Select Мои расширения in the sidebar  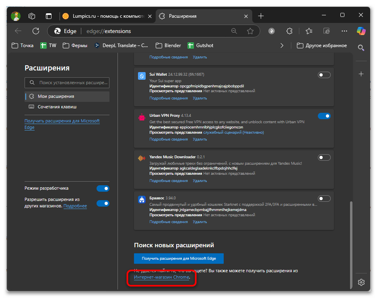click(67, 96)
